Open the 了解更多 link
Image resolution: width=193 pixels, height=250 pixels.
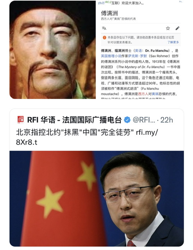173,42
